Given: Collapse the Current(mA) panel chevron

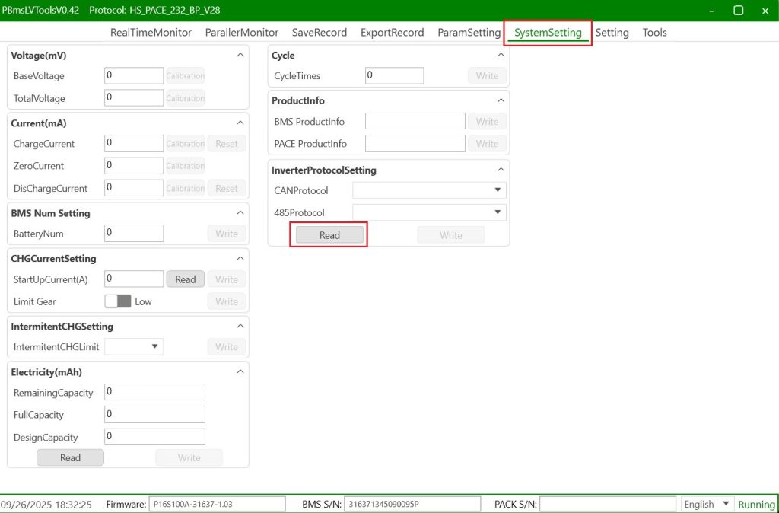Looking at the screenshot, I should pos(240,123).
